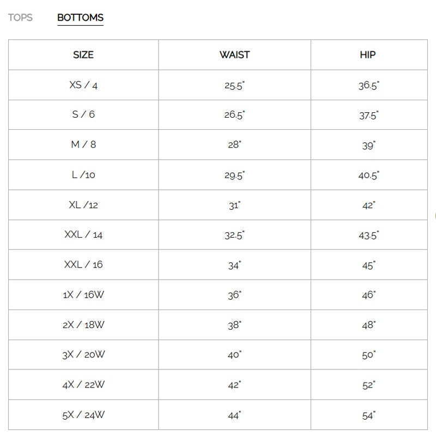Select the 4X / 22W size cell
The height and width of the screenshot is (436, 436).
(83, 385)
